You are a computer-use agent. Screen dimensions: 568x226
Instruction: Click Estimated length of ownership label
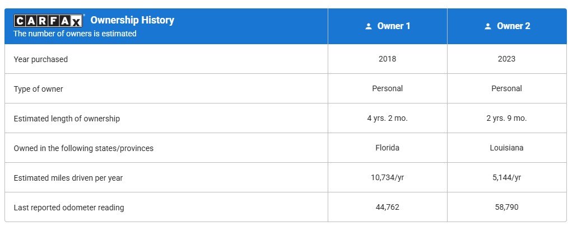(x=67, y=119)
